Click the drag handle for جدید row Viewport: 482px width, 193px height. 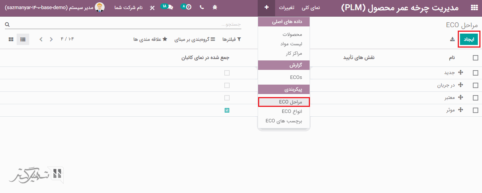[461, 73]
